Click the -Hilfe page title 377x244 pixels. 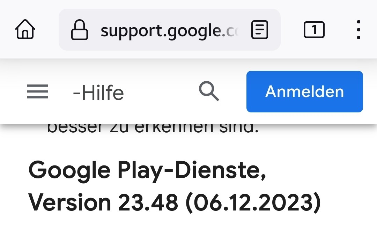(x=98, y=93)
